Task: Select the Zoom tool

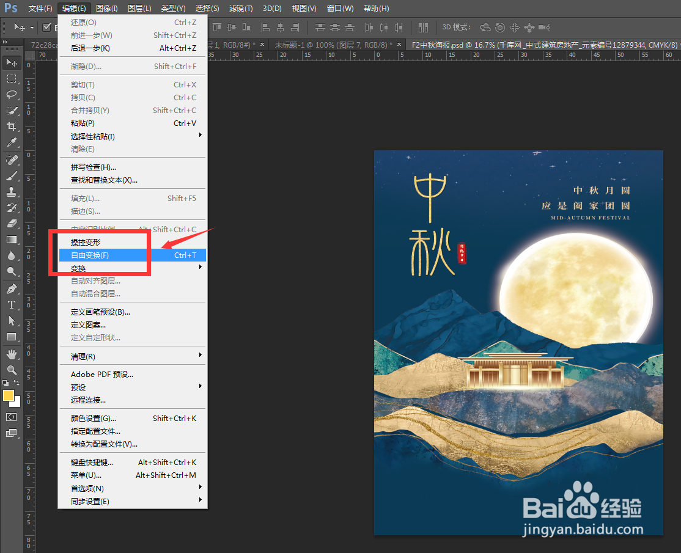Action: [12, 370]
